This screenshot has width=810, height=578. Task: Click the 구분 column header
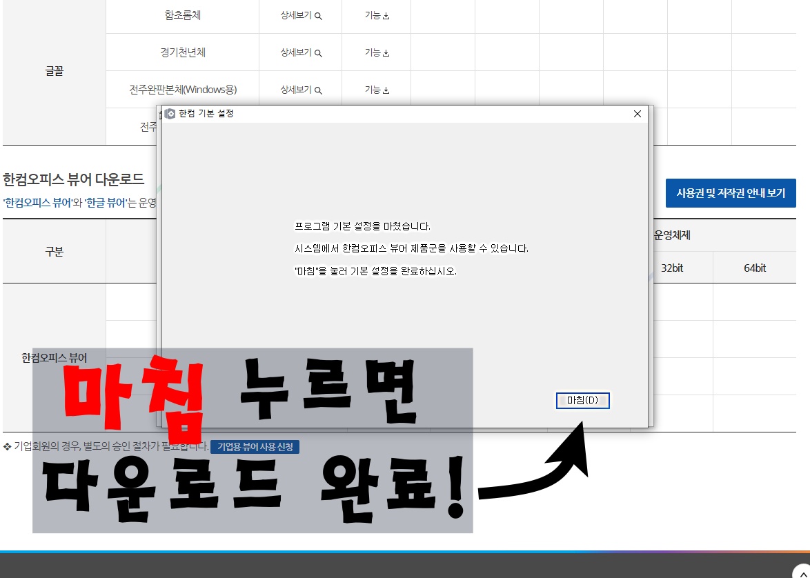click(55, 252)
